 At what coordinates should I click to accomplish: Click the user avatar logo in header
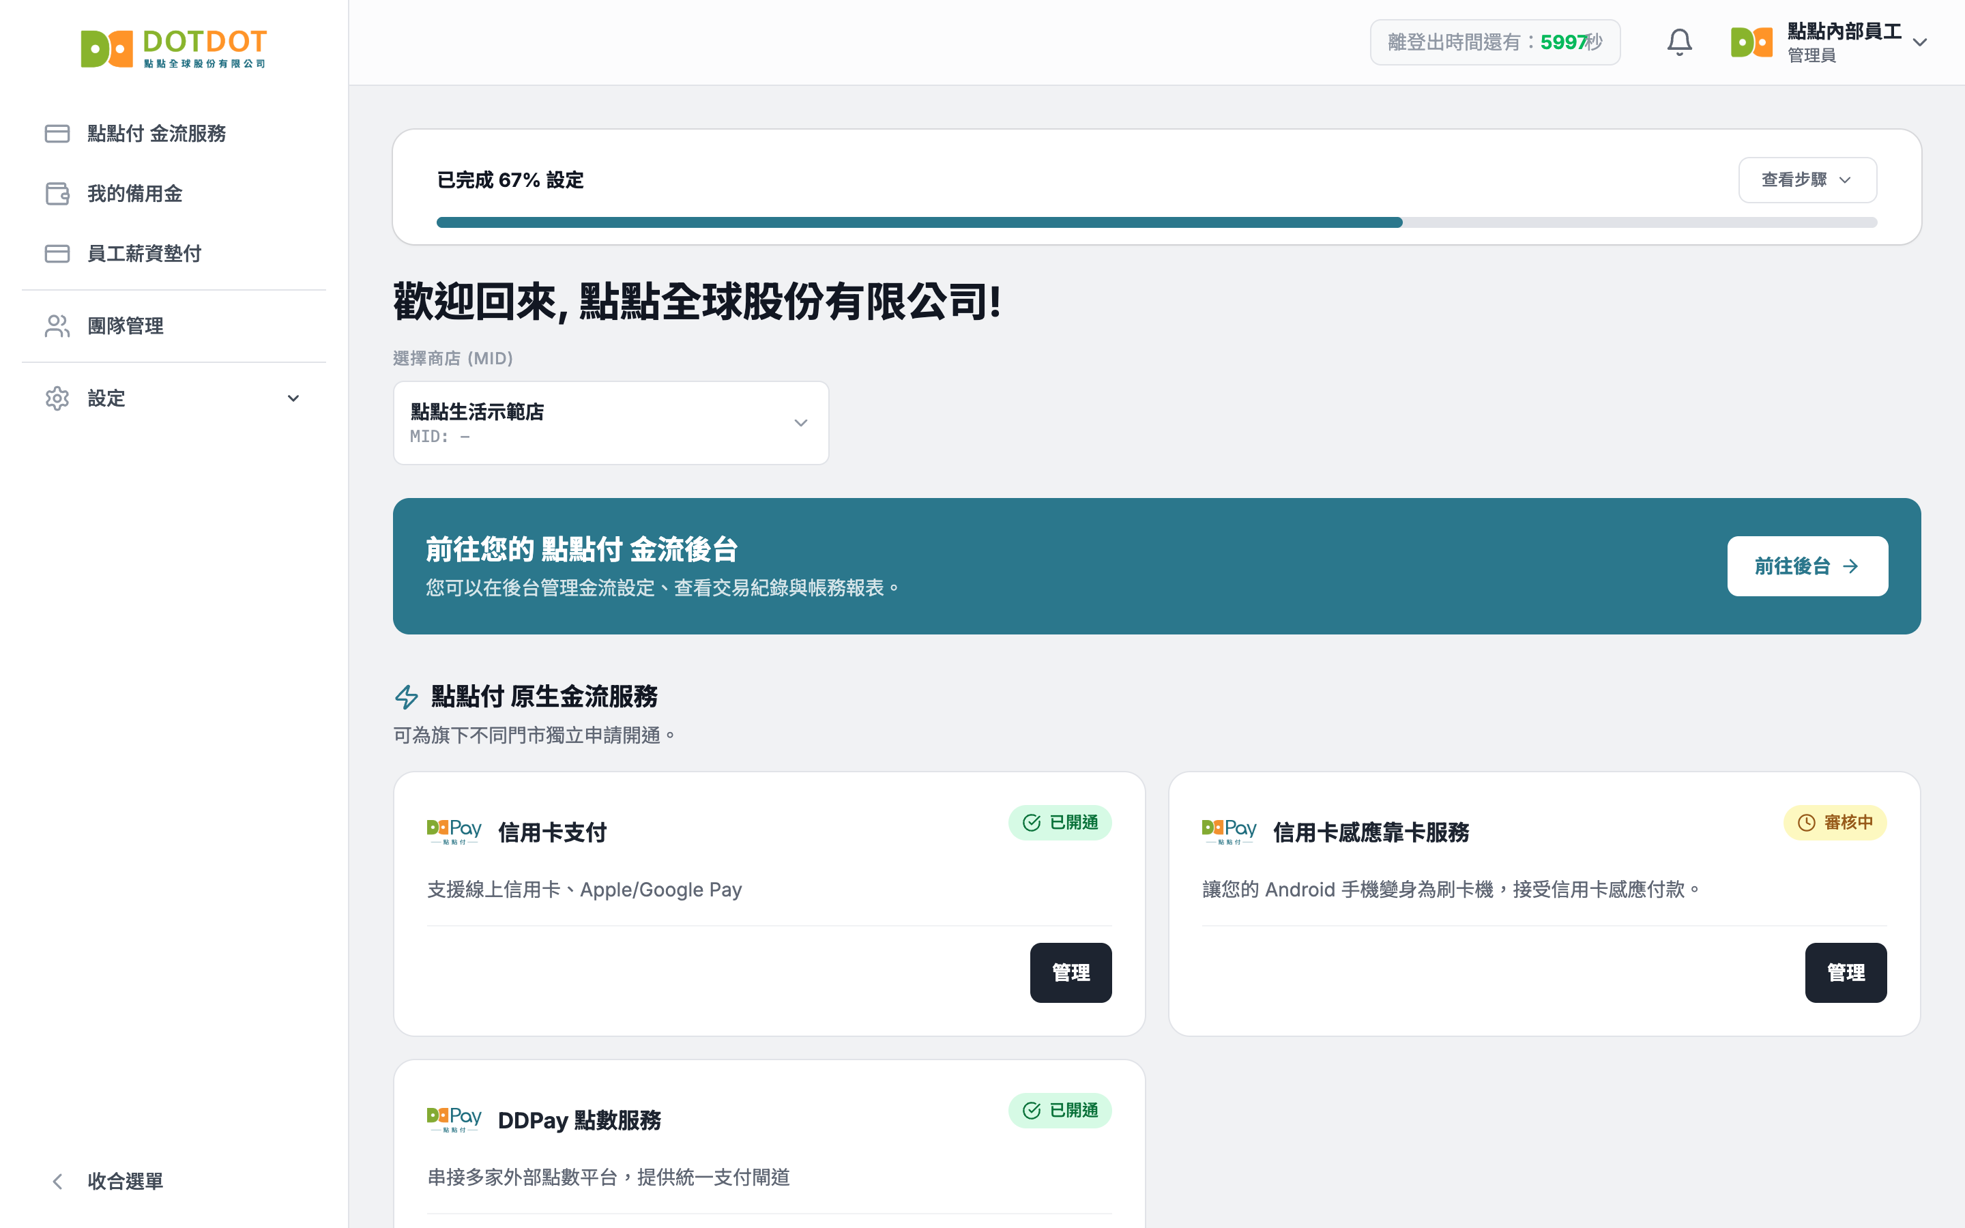pyautogui.click(x=1751, y=42)
